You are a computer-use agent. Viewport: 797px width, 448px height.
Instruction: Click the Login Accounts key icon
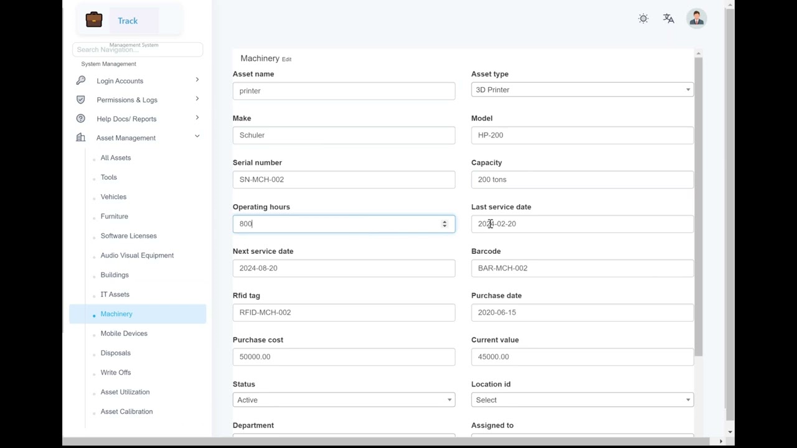(81, 81)
